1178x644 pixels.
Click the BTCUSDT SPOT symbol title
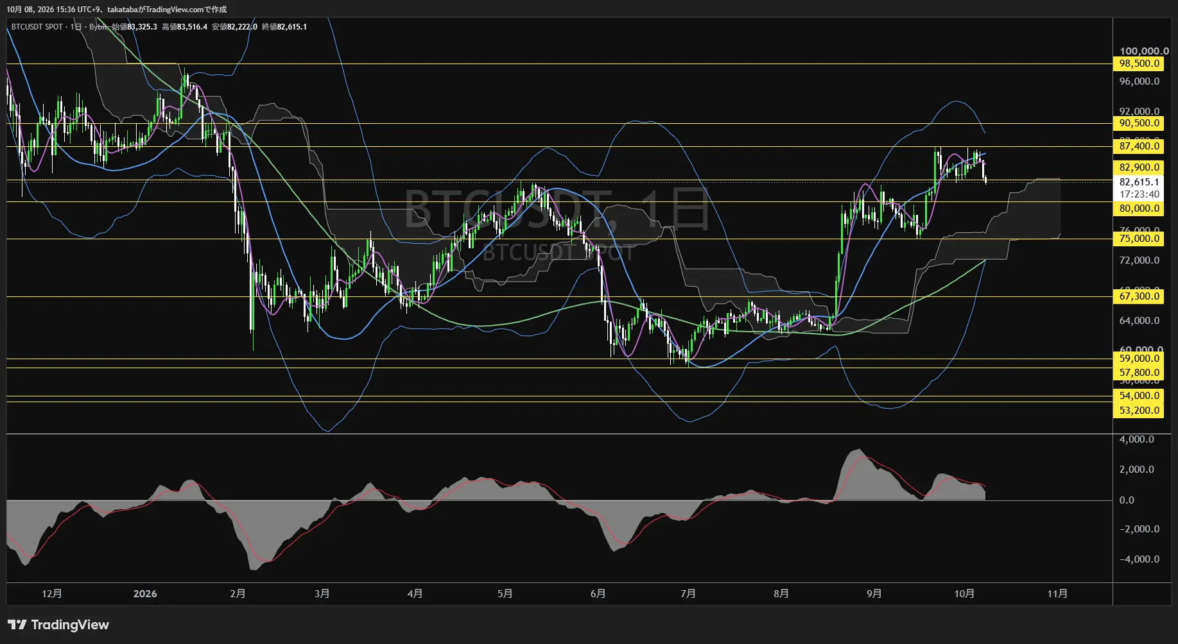pos(37,27)
